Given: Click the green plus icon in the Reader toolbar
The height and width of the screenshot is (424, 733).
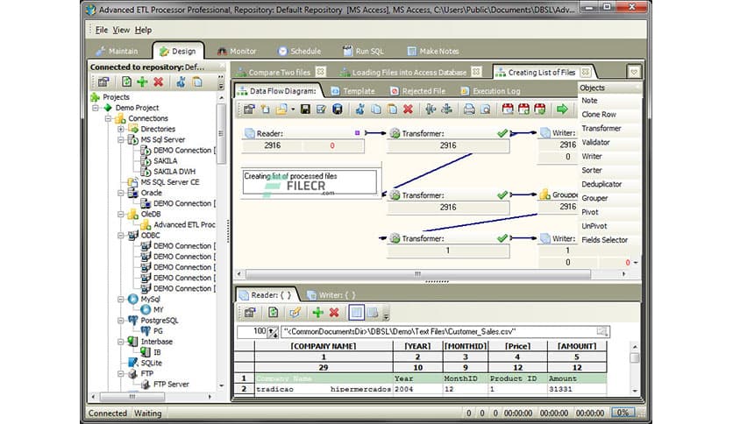Looking at the screenshot, I should click(x=318, y=313).
